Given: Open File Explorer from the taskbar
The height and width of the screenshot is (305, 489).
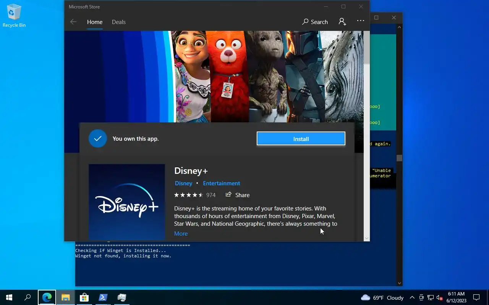Looking at the screenshot, I should click(x=66, y=297).
